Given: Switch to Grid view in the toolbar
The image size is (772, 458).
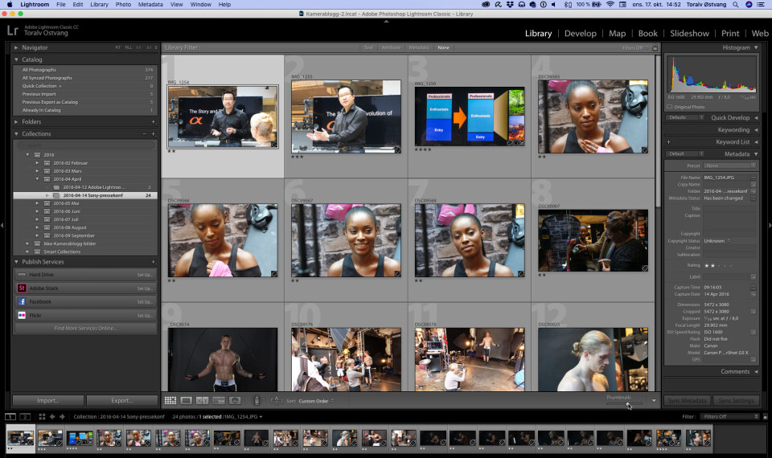Looking at the screenshot, I should point(170,400).
